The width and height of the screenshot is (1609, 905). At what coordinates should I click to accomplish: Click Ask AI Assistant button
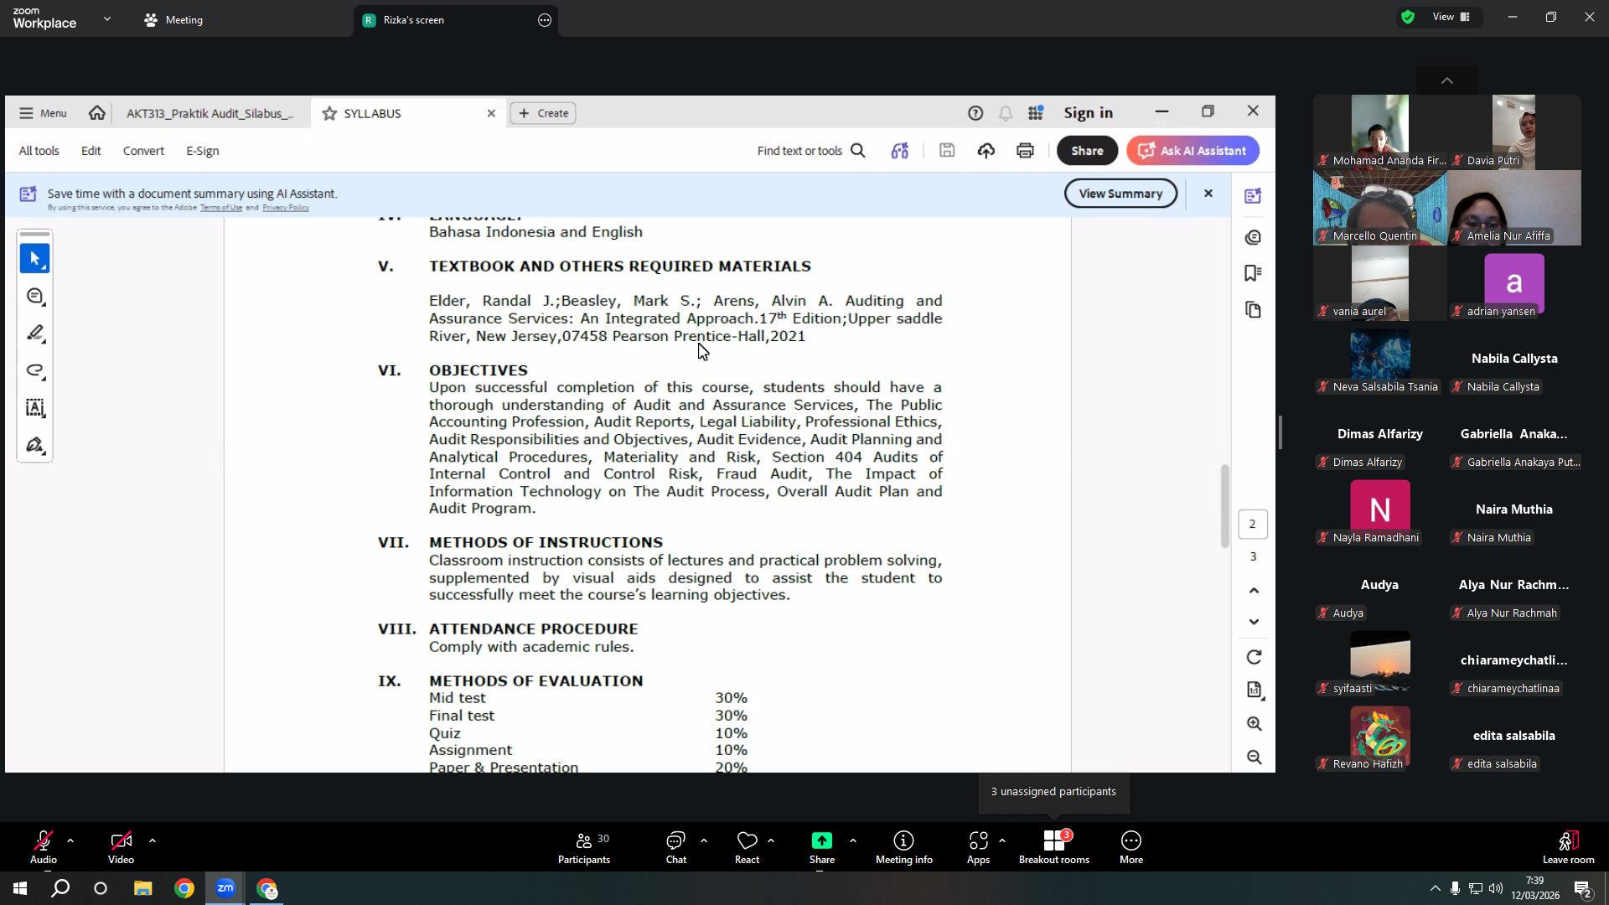[1193, 151]
